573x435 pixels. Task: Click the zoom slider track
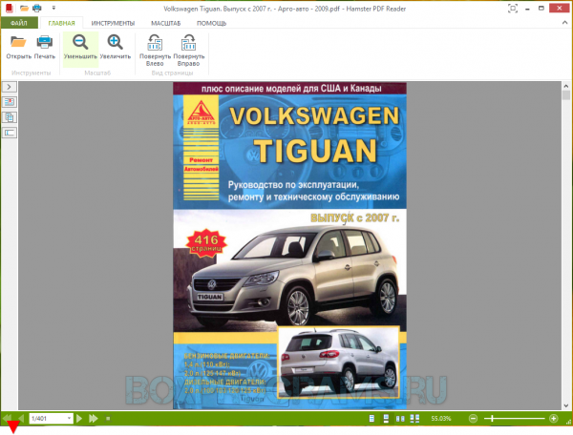pyautogui.click(x=514, y=419)
